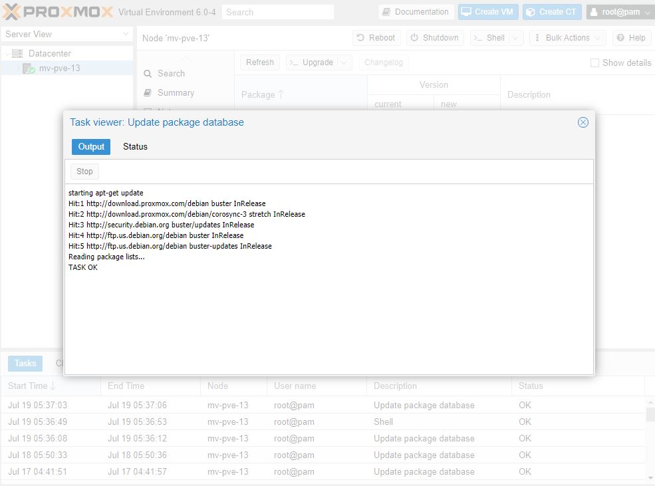Sort tasks by Start Time column

point(31,386)
